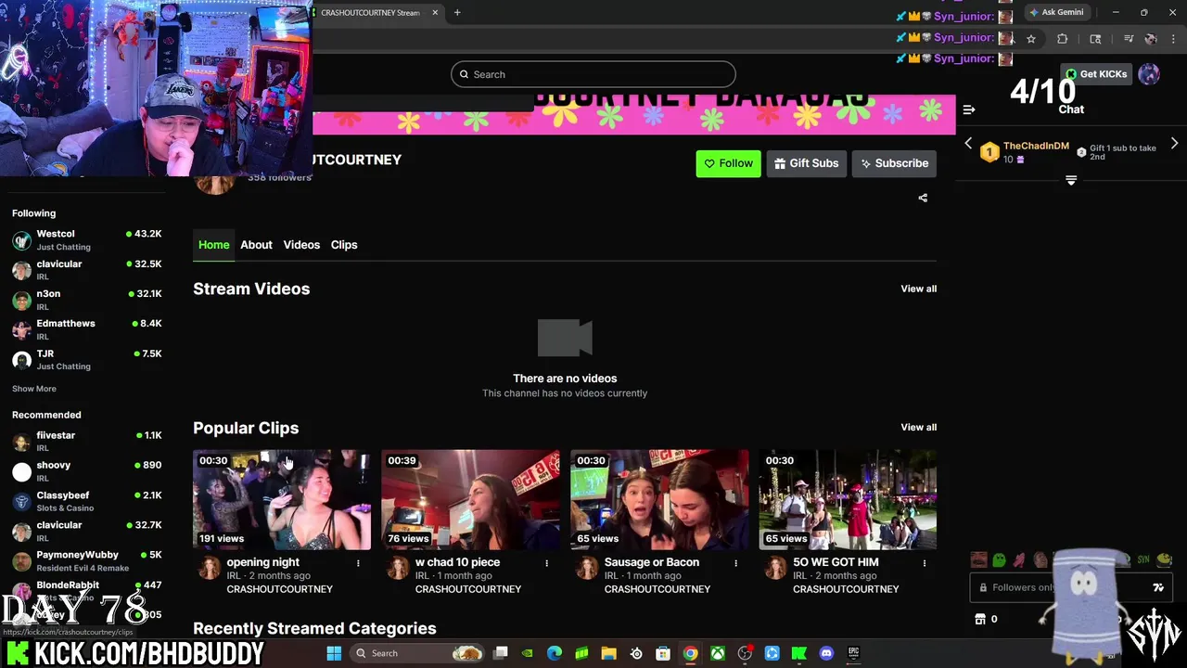Viewport: 1187px width, 668px height.
Task: Open PaymoneyWubby in Recommended list
Action: pyautogui.click(x=86, y=560)
